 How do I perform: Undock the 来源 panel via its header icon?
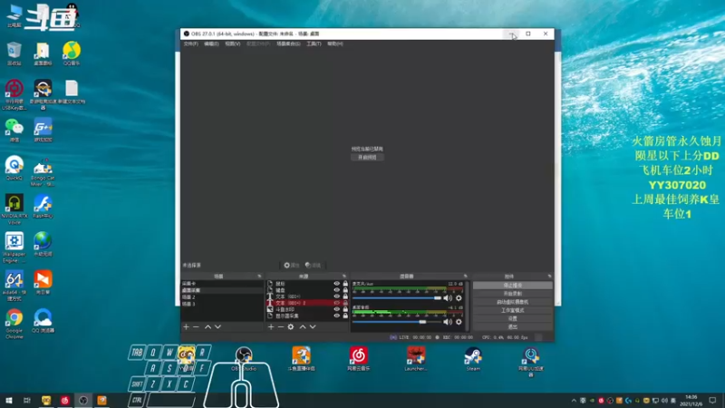344,277
